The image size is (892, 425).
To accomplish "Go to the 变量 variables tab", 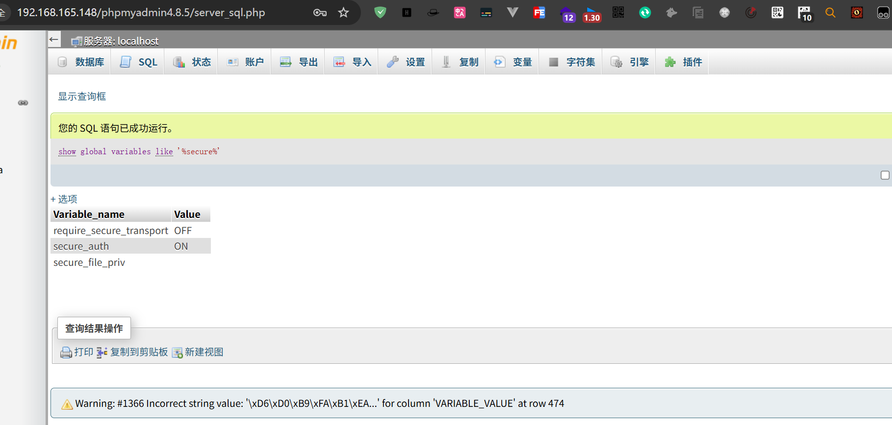I will (x=513, y=62).
